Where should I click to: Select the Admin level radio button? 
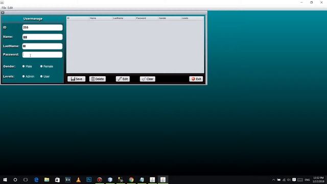(24, 76)
